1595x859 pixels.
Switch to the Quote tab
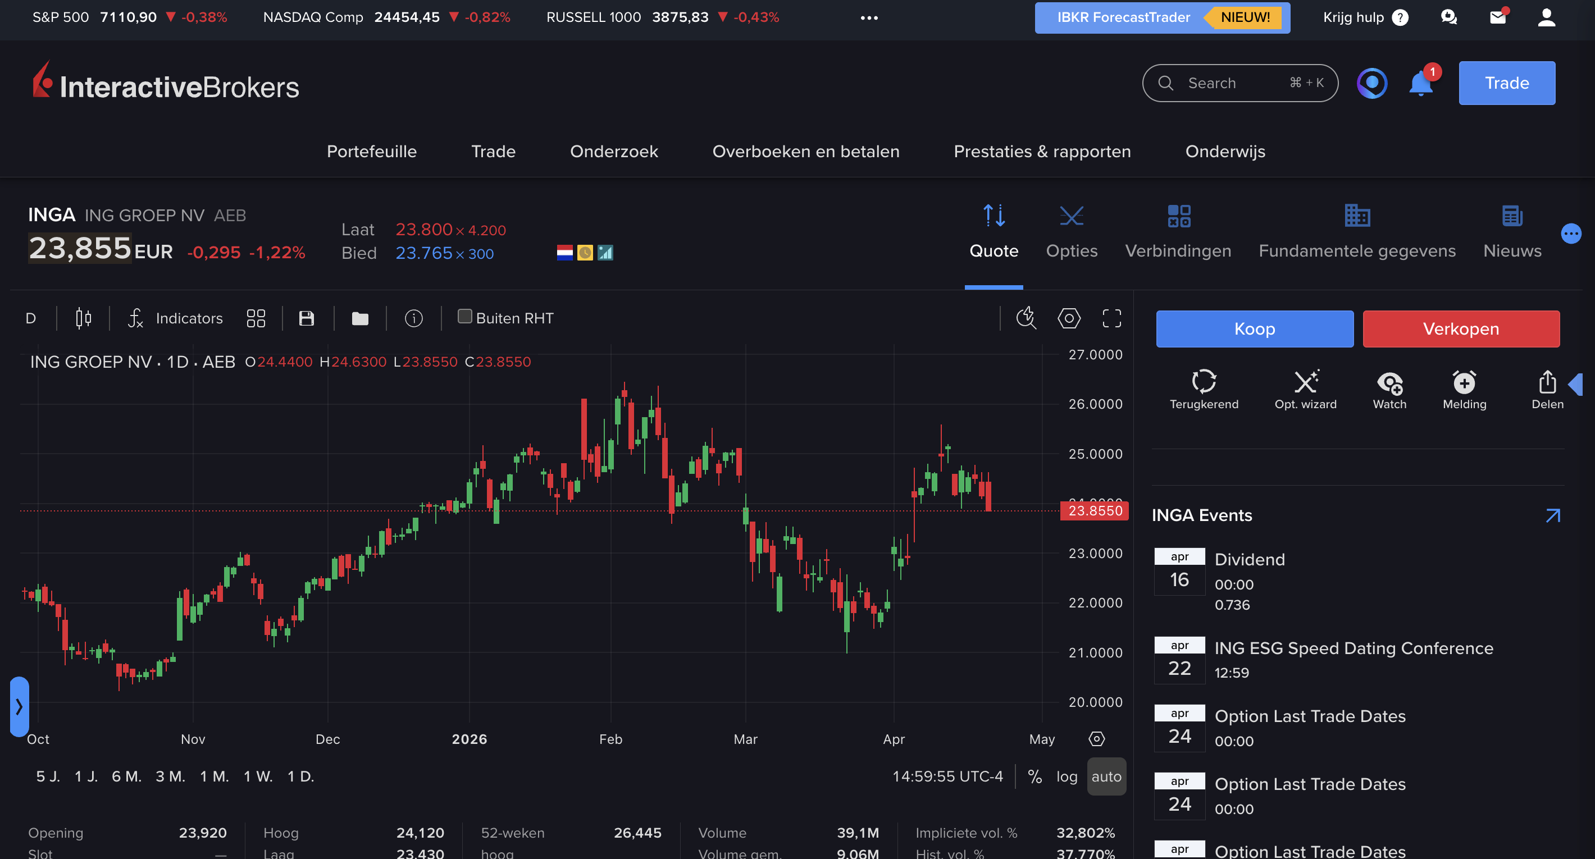pos(994,232)
